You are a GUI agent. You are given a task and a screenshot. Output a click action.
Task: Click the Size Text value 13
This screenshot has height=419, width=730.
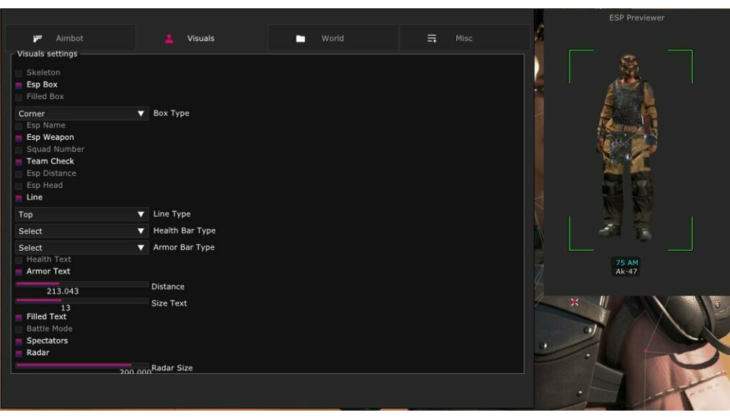[x=65, y=308]
